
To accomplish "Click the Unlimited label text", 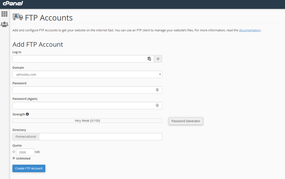I will pyautogui.click(x=23, y=158).
